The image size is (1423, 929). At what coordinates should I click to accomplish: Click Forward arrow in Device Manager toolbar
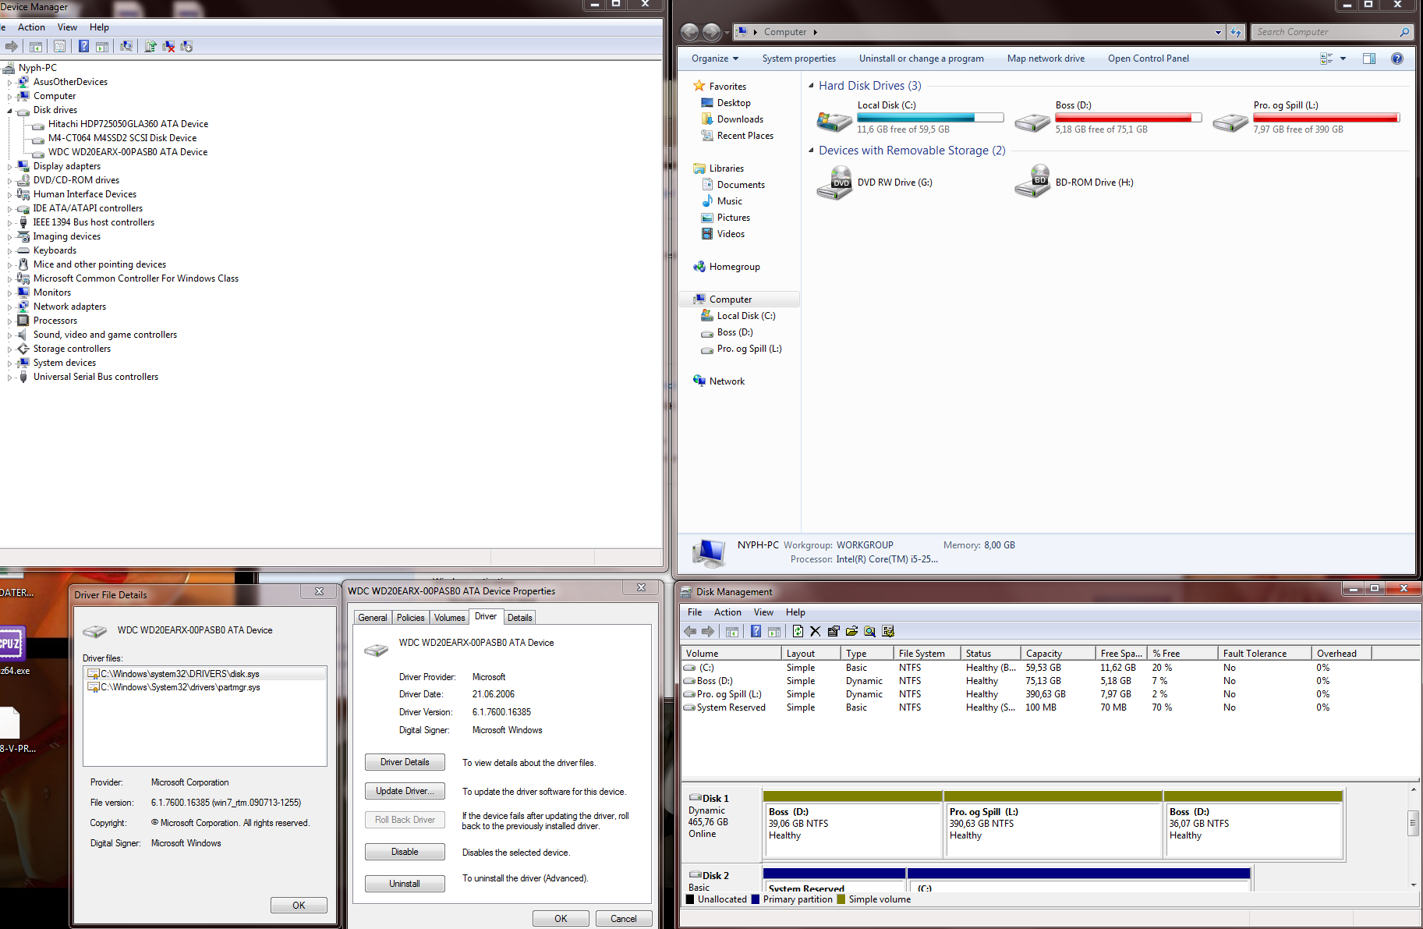coord(11,47)
